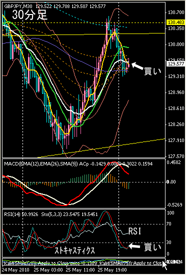
Task: Click the MACD(EMA(12),EMA(26),SMA(9)) indicator label
Action: (x=41, y=164)
